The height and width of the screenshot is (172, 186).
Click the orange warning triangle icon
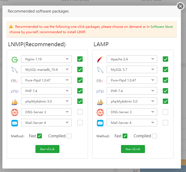(11, 26)
